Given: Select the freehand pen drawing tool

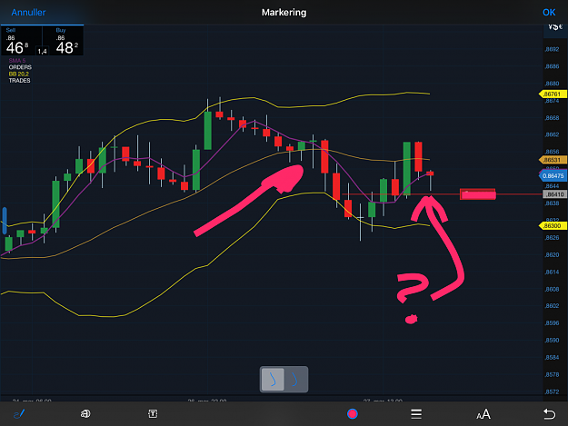Looking at the screenshot, I should pyautogui.click(x=19, y=413).
